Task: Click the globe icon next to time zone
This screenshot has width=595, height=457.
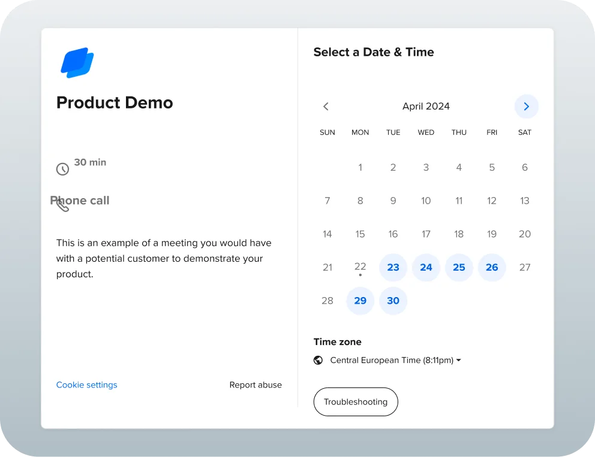Action: (318, 360)
